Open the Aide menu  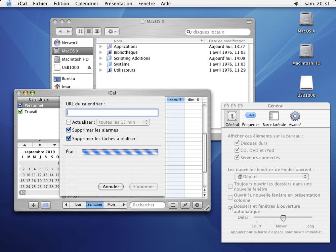[166, 4]
